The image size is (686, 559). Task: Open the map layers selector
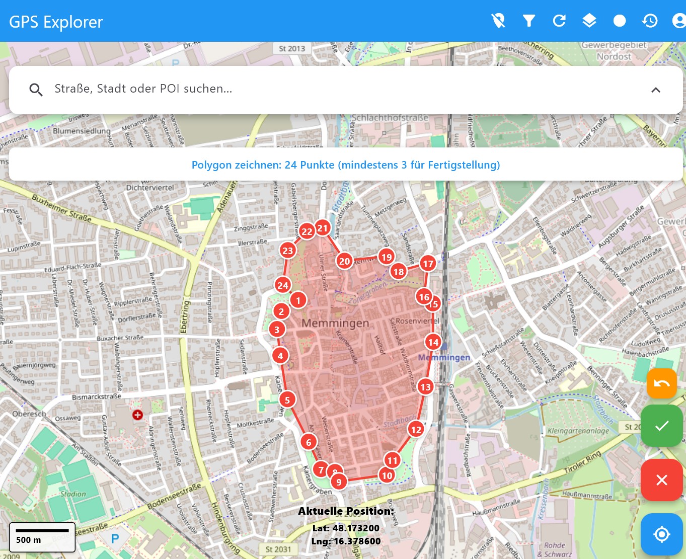(589, 21)
